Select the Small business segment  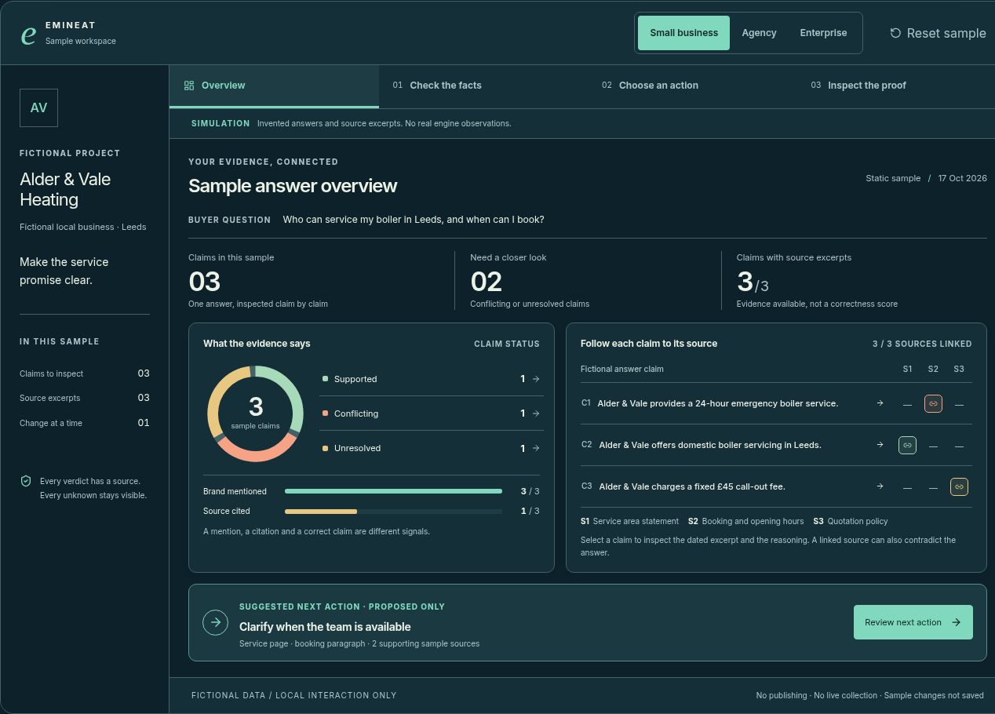coord(683,33)
